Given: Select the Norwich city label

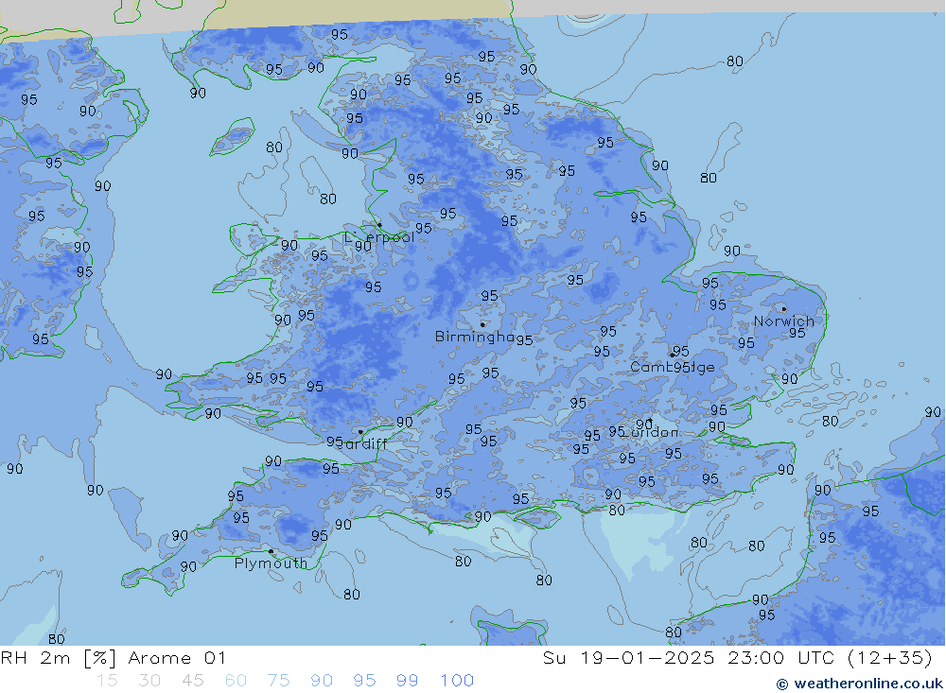Looking at the screenshot, I should point(783,321).
